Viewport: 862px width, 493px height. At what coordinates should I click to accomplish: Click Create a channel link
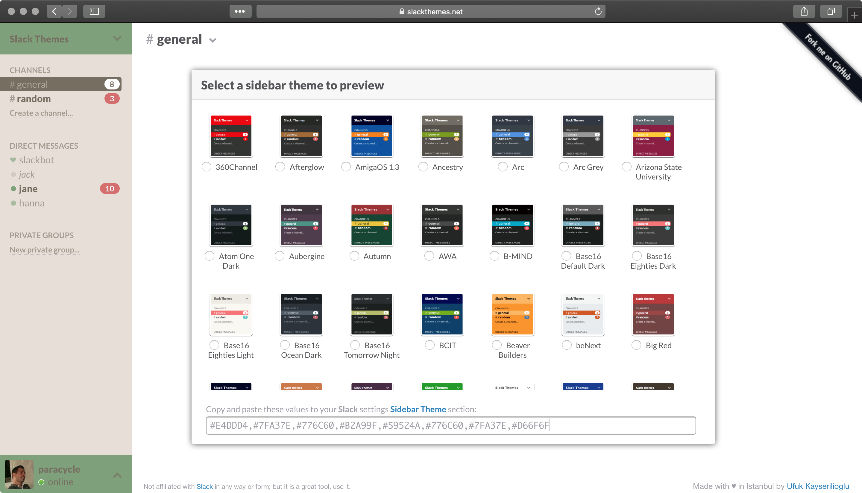tap(41, 113)
